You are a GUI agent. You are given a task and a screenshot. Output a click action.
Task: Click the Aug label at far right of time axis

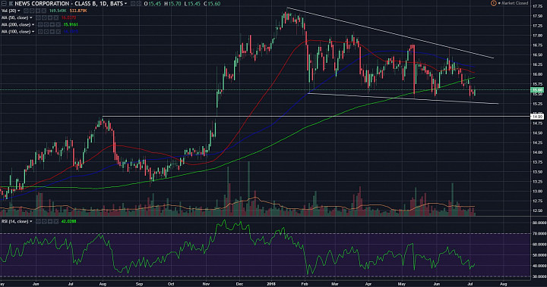point(503,284)
